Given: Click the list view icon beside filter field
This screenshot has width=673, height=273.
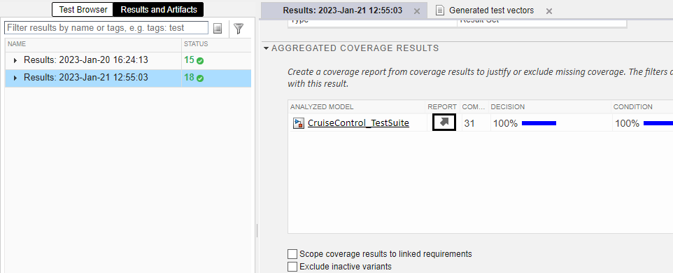Looking at the screenshot, I should [x=218, y=28].
